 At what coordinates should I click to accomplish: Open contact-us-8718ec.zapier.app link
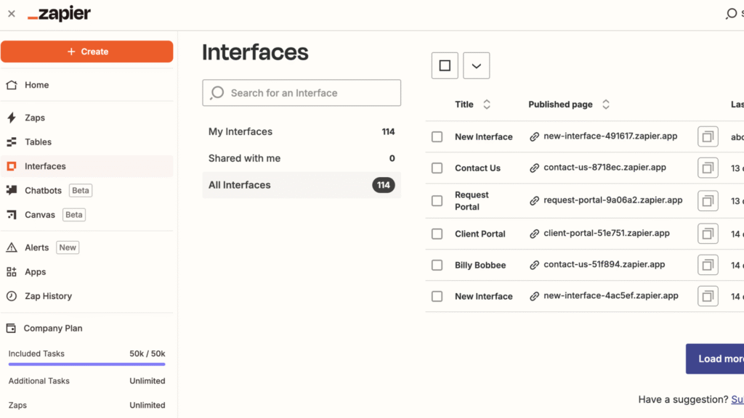pyautogui.click(x=604, y=168)
